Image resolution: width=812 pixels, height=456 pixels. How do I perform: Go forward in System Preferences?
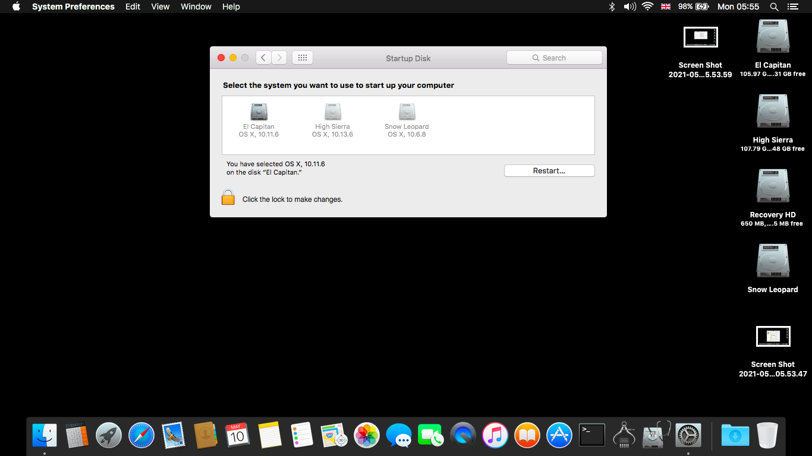(279, 58)
